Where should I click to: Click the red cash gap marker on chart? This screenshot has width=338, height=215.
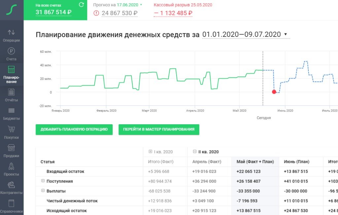point(274,92)
